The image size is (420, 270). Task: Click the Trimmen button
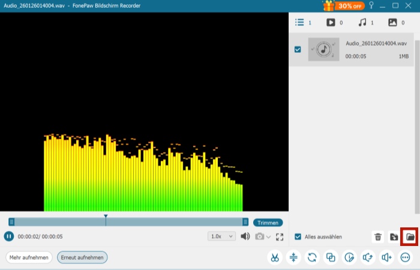(x=268, y=222)
